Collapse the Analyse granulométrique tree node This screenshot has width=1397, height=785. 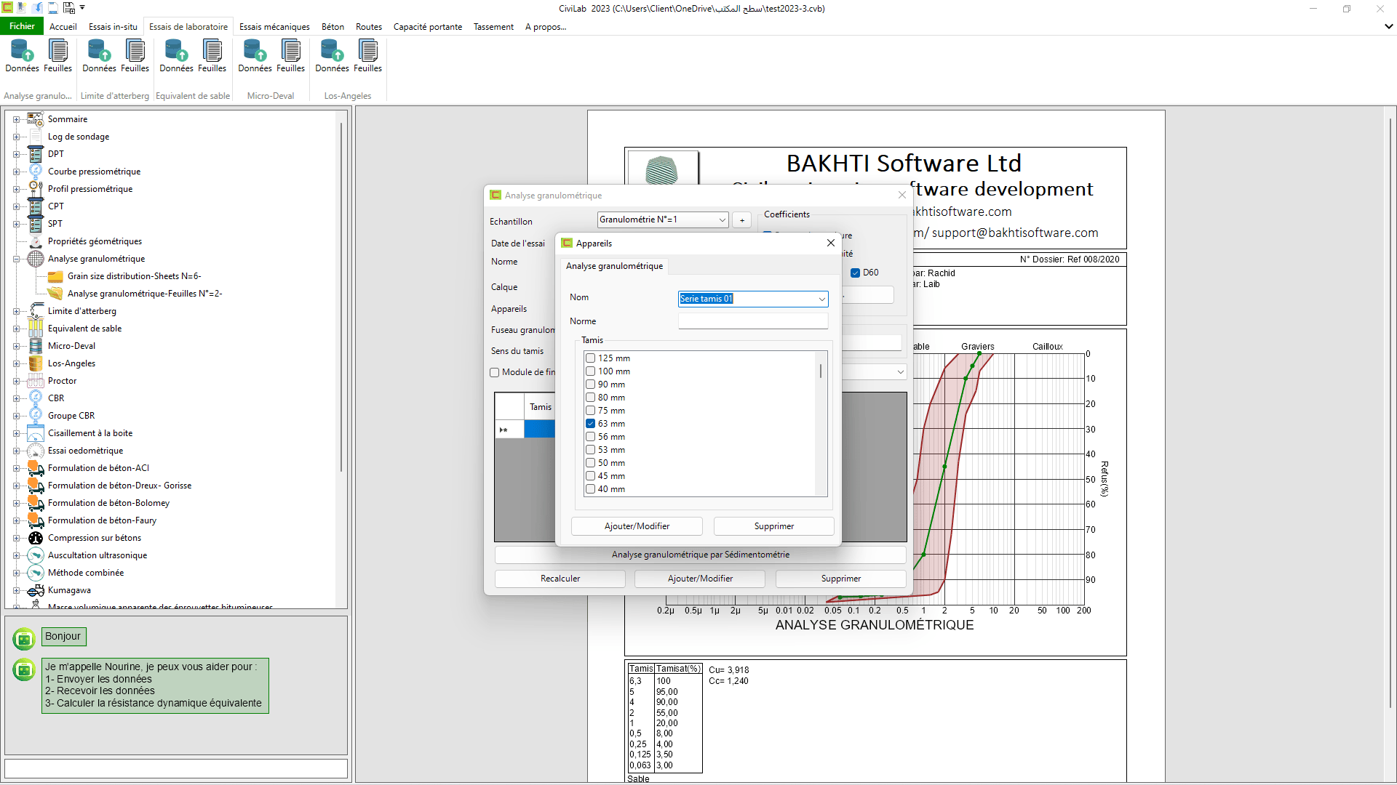(16, 259)
